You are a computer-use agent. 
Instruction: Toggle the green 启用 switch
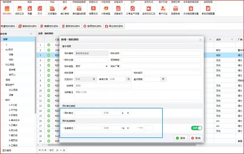pos(196,128)
